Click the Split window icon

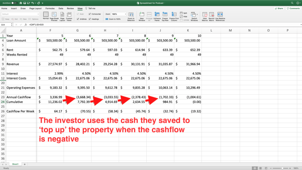(x=181, y=13)
